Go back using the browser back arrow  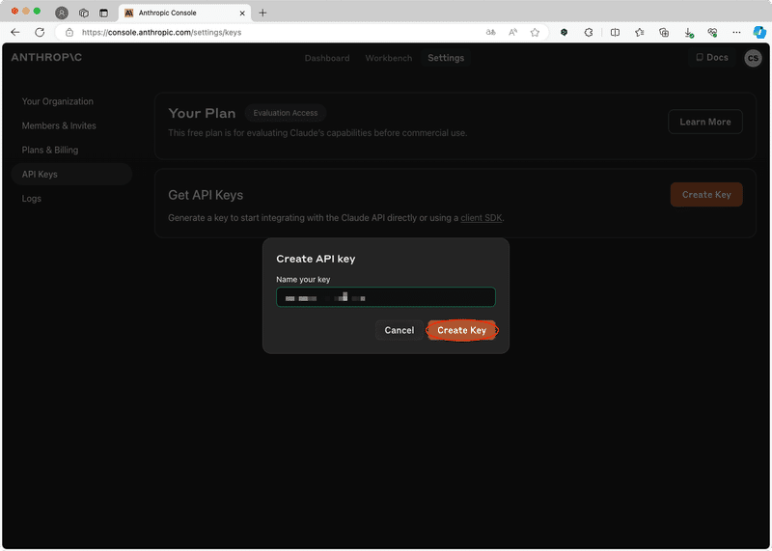pos(15,33)
